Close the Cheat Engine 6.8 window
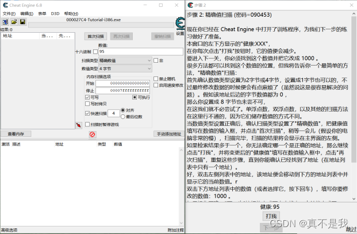 pyautogui.click(x=176, y=5)
